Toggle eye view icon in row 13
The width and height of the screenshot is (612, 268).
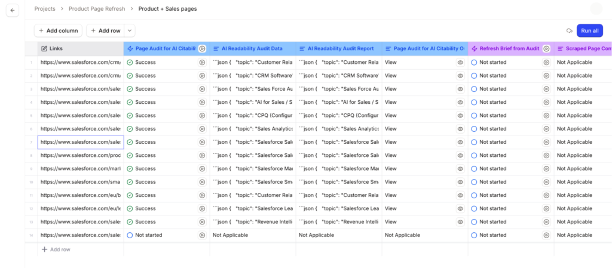(x=461, y=221)
